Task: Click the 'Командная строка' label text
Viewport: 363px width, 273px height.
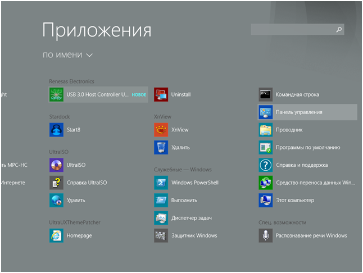Action: pos(297,94)
